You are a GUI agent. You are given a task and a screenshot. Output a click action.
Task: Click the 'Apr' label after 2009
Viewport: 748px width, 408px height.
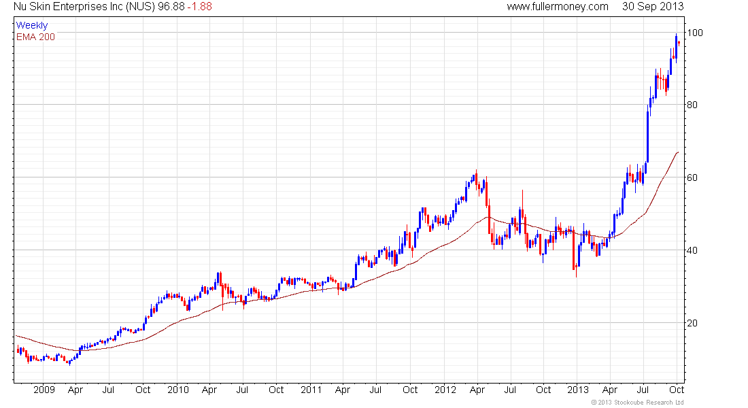tap(75, 390)
